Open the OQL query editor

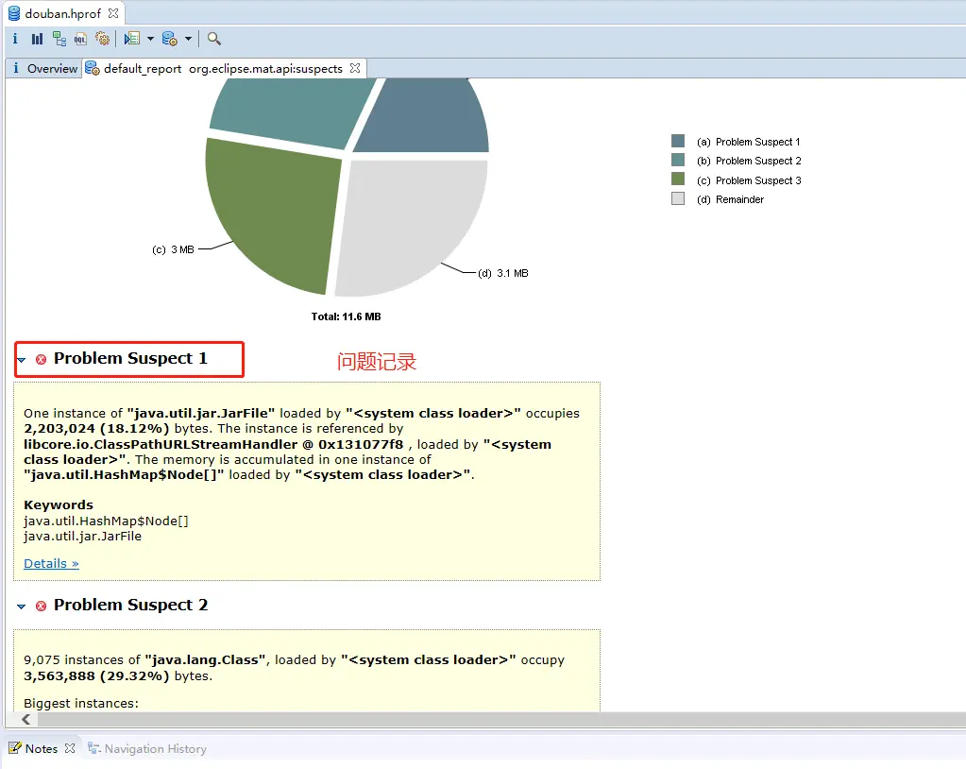tap(80, 39)
